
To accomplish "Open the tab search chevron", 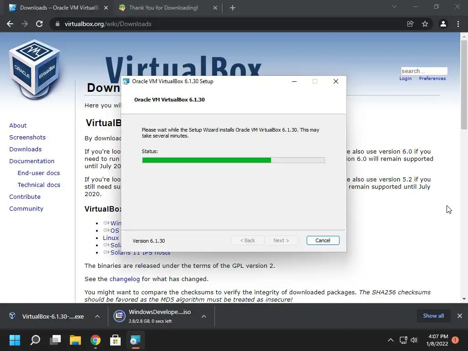I will pos(394,6).
